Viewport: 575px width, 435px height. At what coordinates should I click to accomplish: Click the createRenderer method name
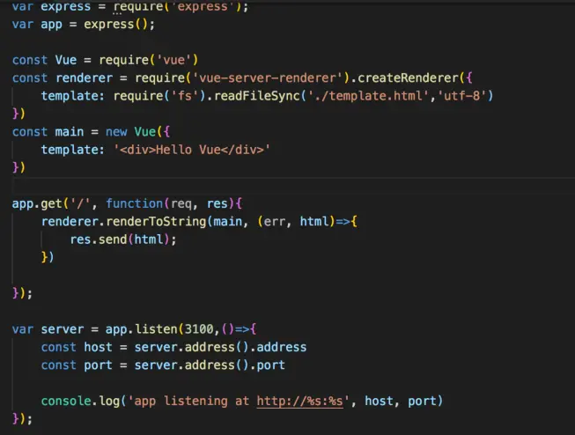[x=409, y=77]
